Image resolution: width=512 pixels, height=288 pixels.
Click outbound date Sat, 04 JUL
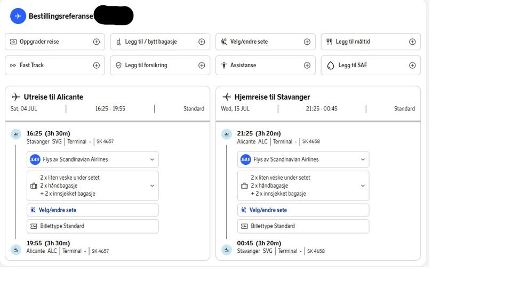pos(23,109)
